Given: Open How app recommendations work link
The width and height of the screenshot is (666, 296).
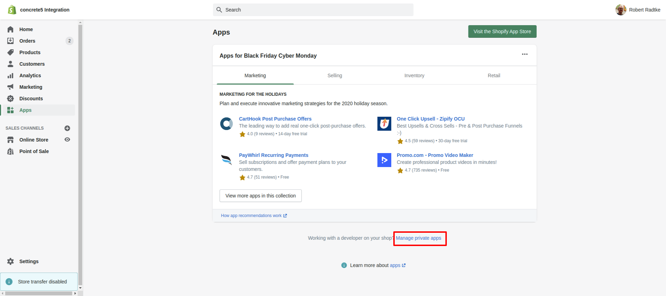Looking at the screenshot, I should point(254,216).
